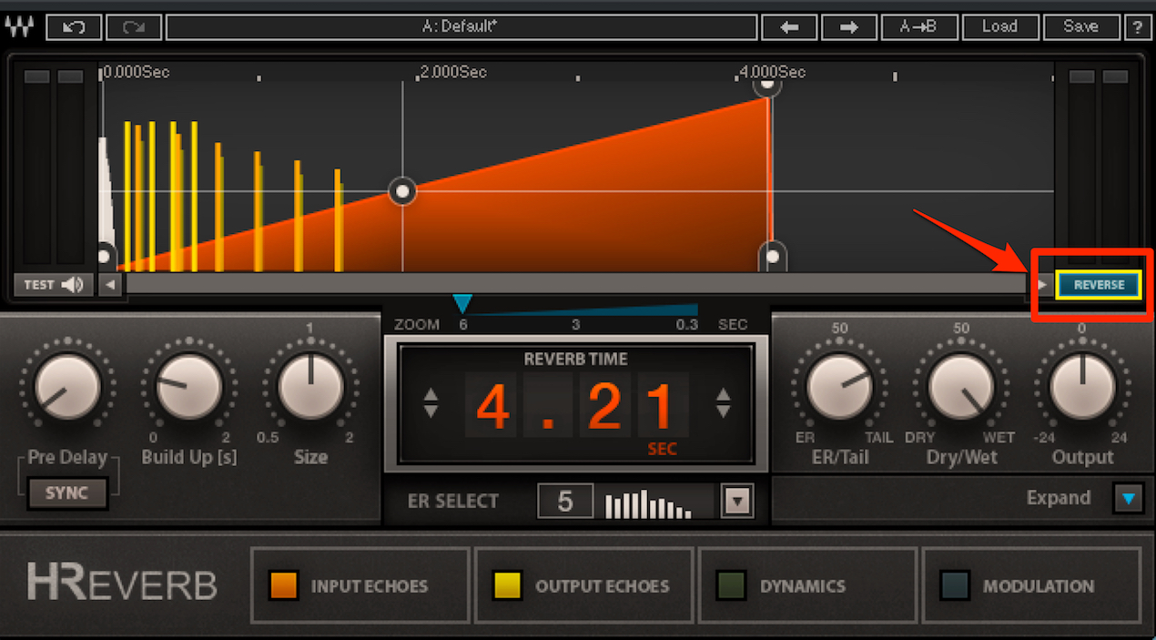Click the Pre Delay knob
This screenshot has width=1156, height=640.
point(67,388)
